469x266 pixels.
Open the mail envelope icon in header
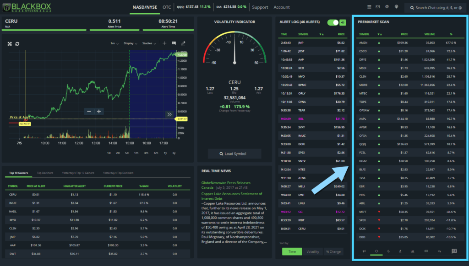tap(378, 7)
